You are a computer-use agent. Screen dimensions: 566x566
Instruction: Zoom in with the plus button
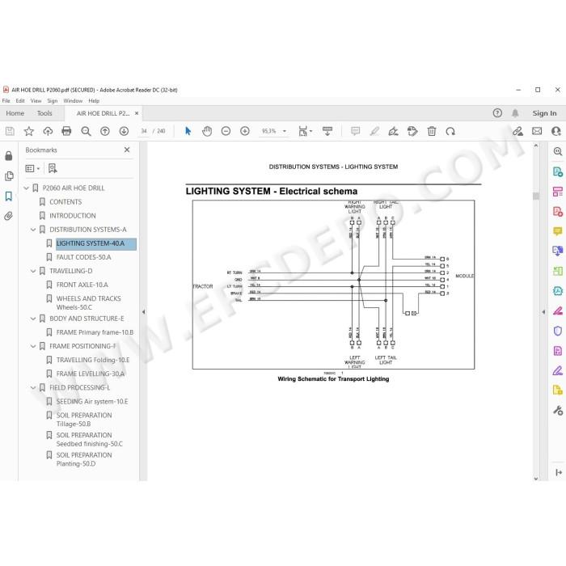245,131
